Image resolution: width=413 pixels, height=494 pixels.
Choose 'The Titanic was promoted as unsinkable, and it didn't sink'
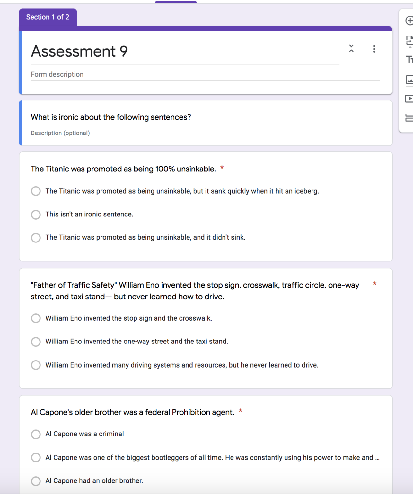pos(36,238)
